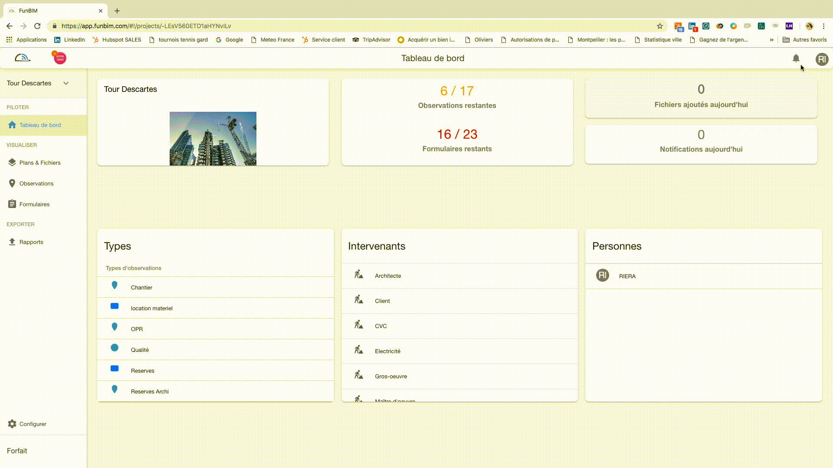Open the RI user avatar menu
Image resolution: width=833 pixels, height=468 pixels.
822,59
